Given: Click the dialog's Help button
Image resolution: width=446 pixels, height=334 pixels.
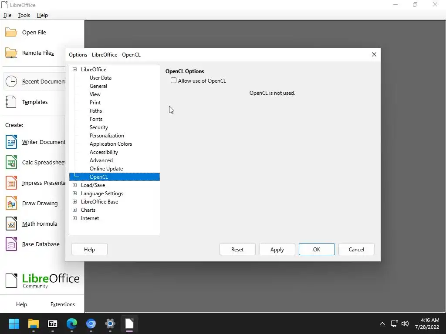Looking at the screenshot, I should [x=89, y=249].
